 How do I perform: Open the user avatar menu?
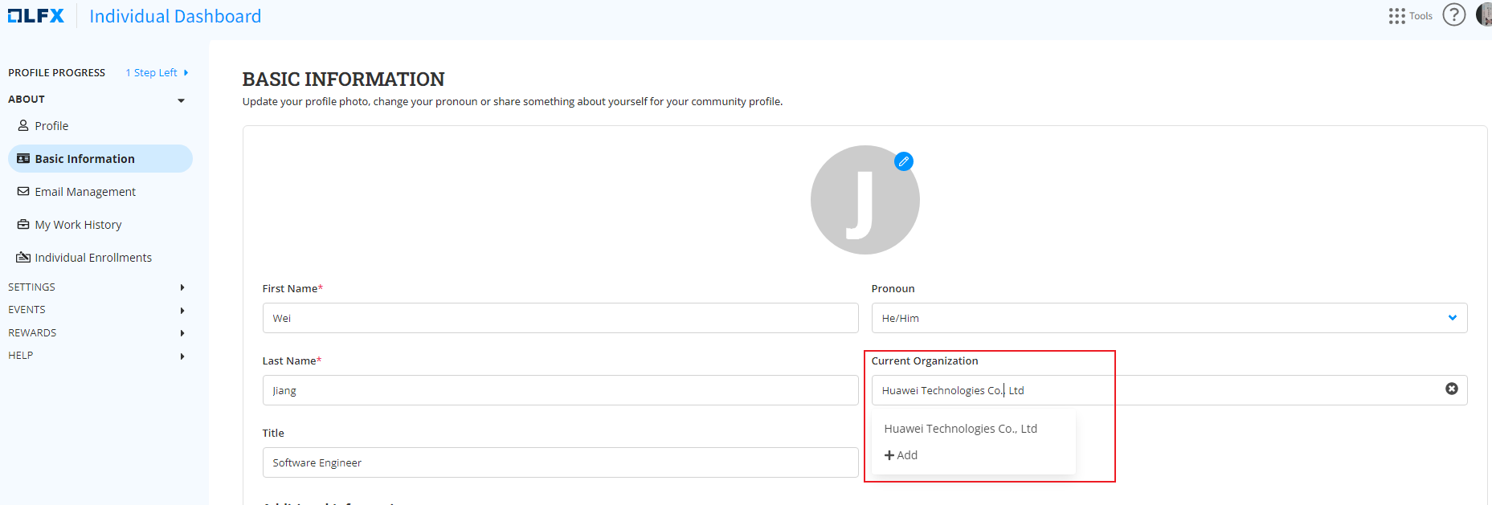[1484, 15]
